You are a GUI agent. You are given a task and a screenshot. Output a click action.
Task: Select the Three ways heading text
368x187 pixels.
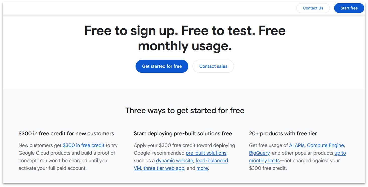pyautogui.click(x=185, y=110)
